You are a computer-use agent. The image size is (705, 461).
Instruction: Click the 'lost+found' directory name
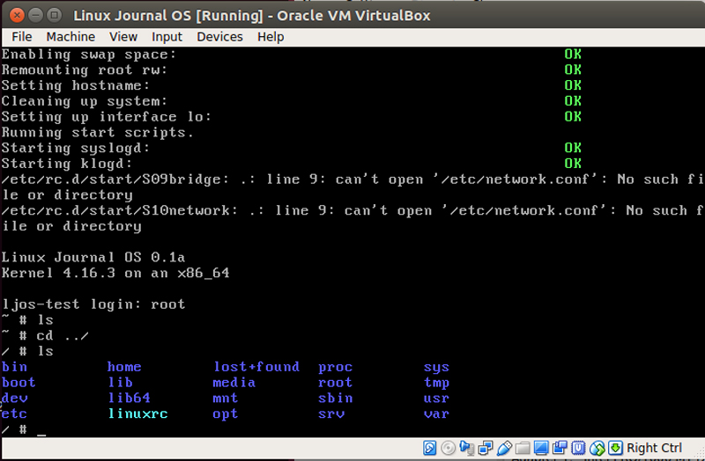256,367
